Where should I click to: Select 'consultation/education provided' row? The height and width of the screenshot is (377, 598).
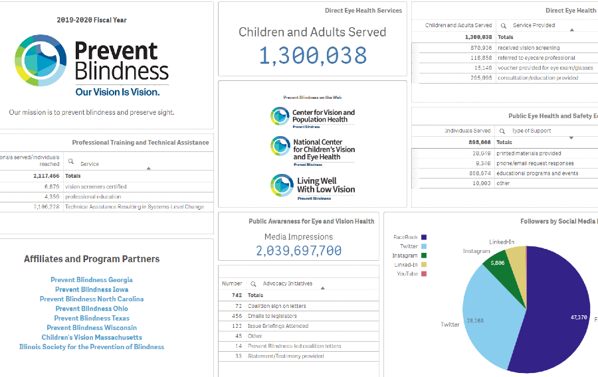pos(505,78)
